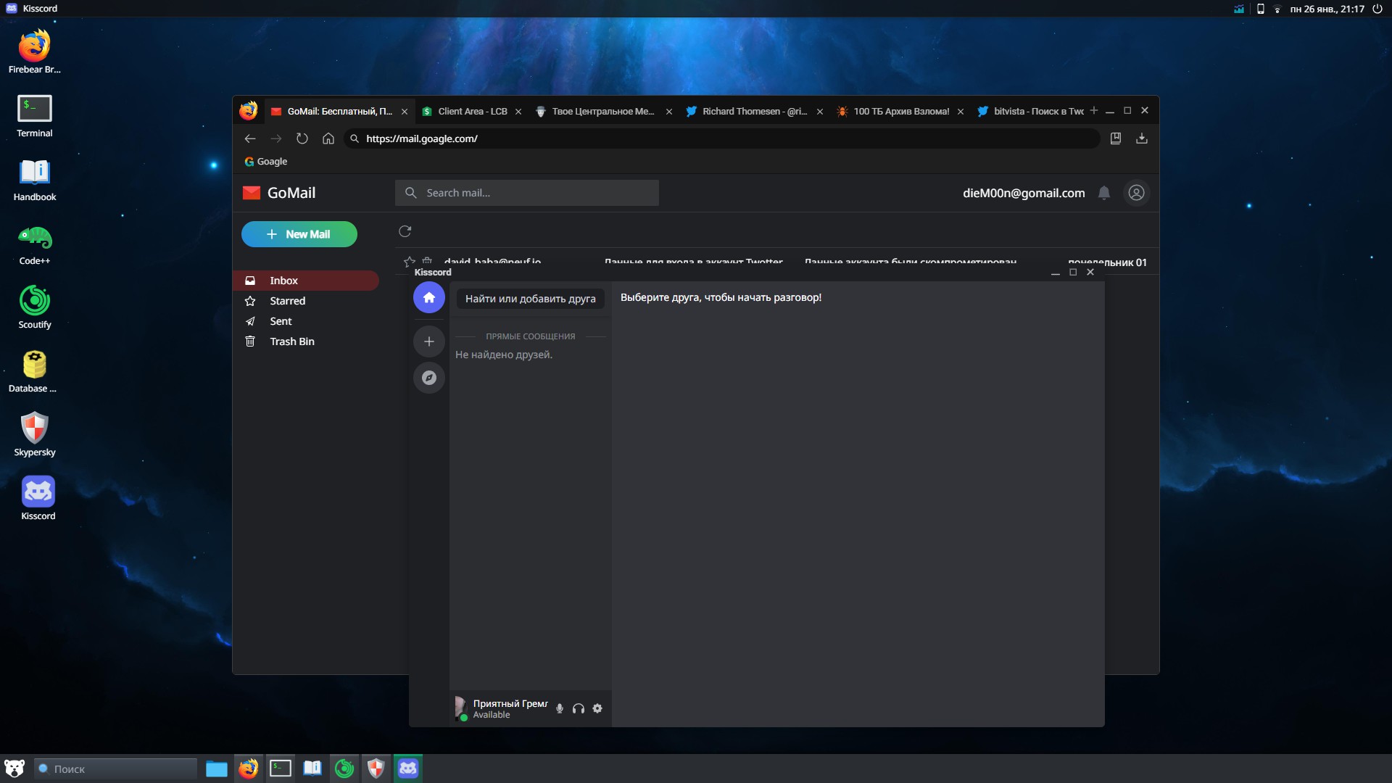Mute the microphone in Kisscord
1392x783 pixels.
(559, 708)
